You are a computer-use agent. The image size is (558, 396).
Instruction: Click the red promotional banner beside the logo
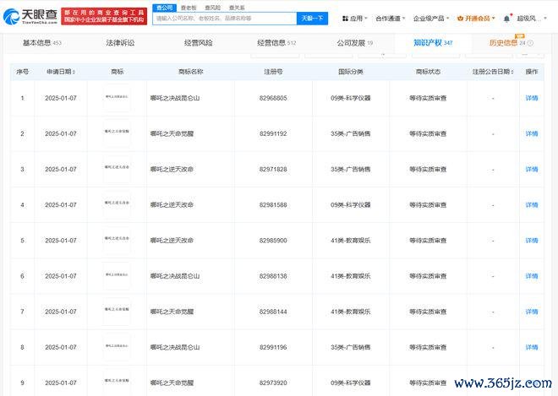pos(104,16)
